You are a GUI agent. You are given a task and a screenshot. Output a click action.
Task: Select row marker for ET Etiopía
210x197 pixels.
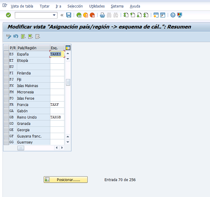(6, 60)
